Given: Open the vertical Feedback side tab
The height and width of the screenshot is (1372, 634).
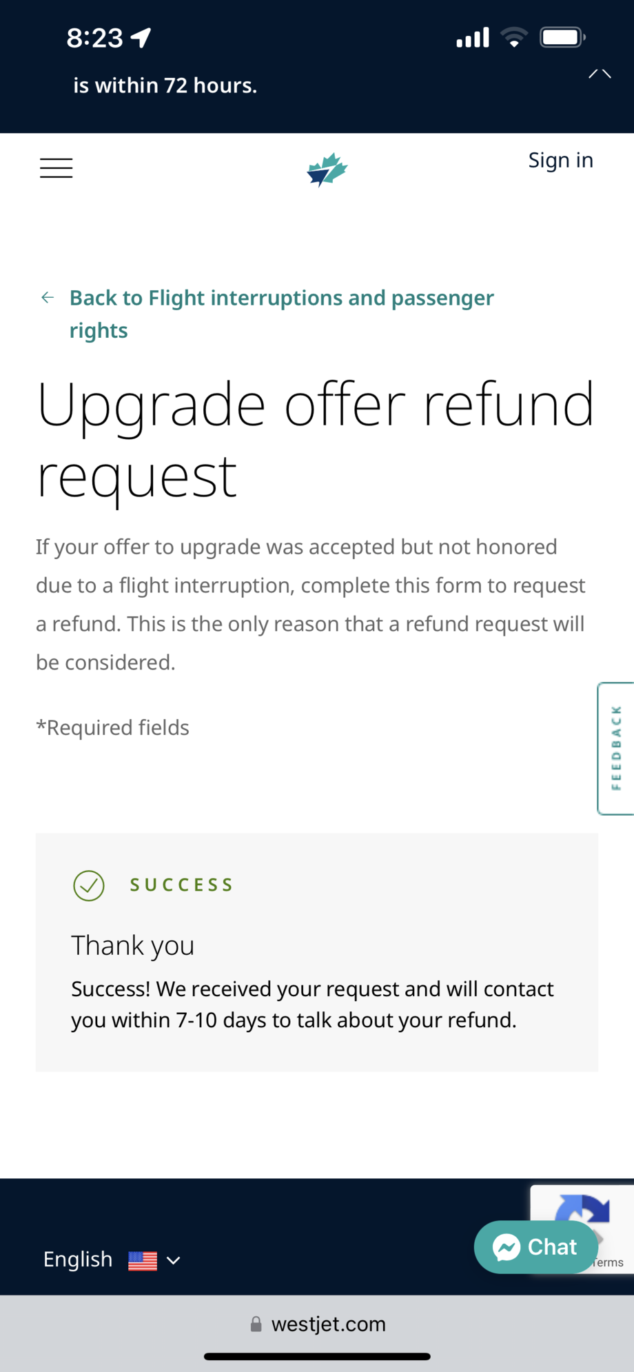Looking at the screenshot, I should [x=615, y=748].
